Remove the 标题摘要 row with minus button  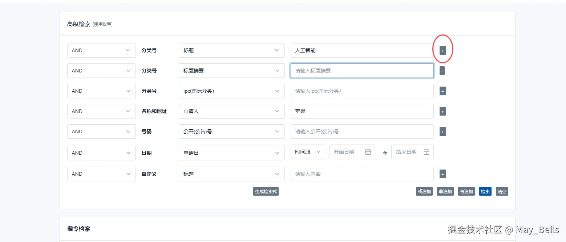point(442,71)
